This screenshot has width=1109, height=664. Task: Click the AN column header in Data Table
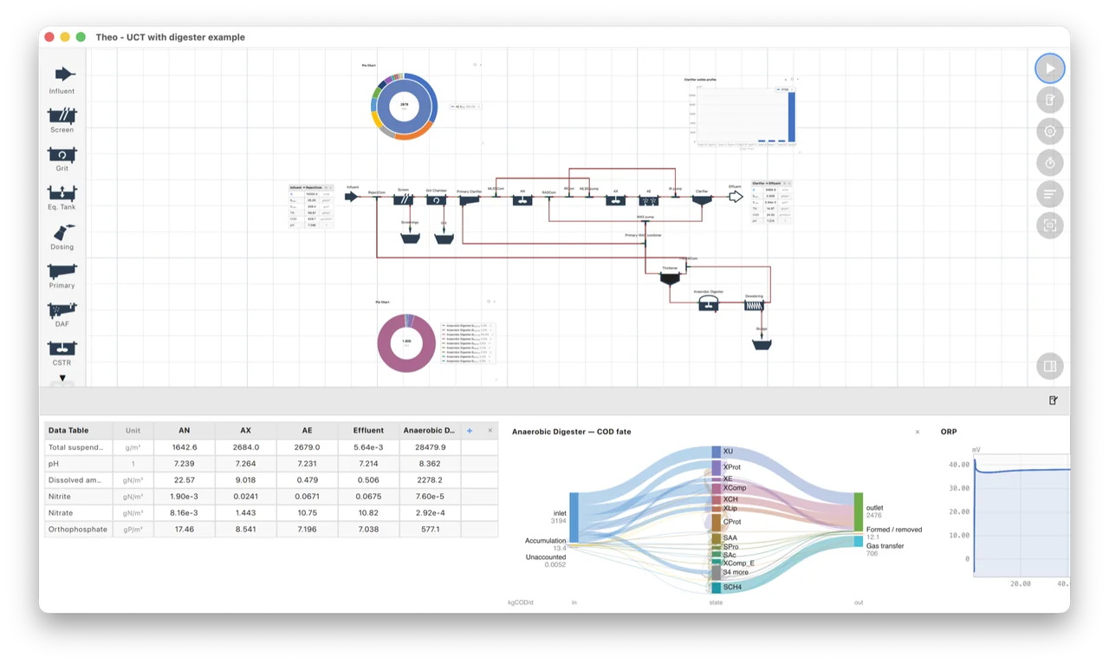click(x=185, y=431)
